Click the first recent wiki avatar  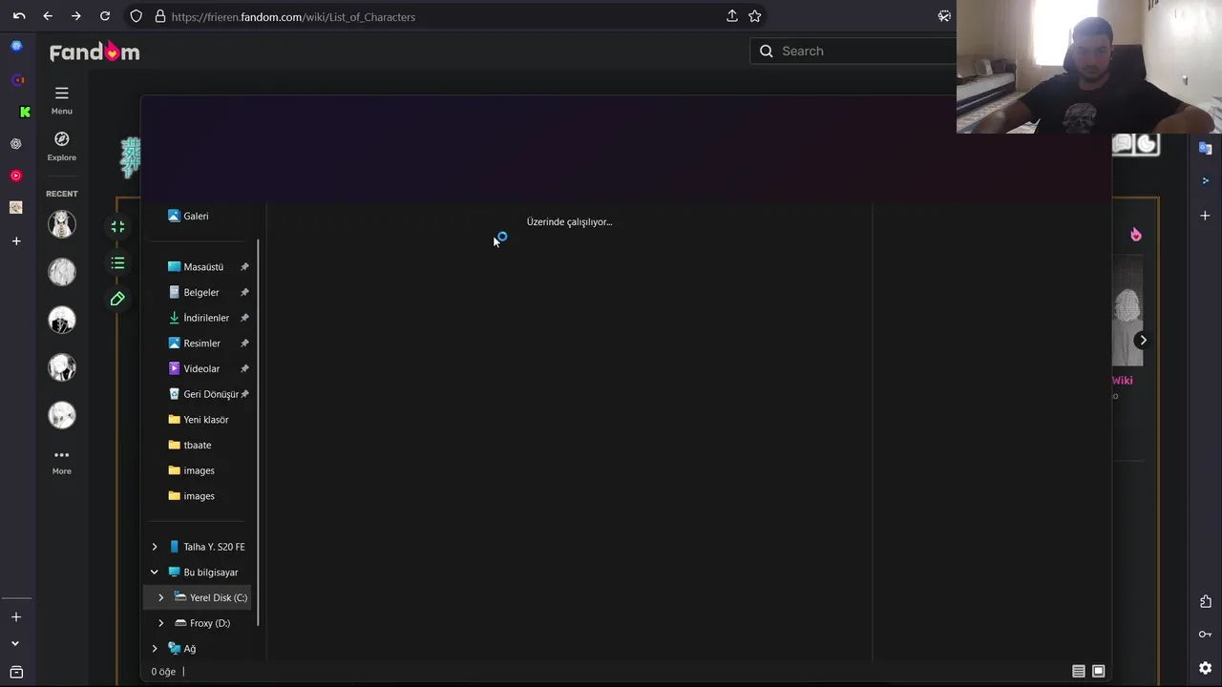(62, 224)
